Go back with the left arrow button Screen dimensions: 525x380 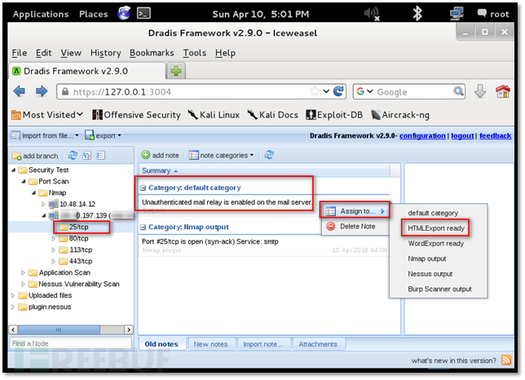[19, 91]
